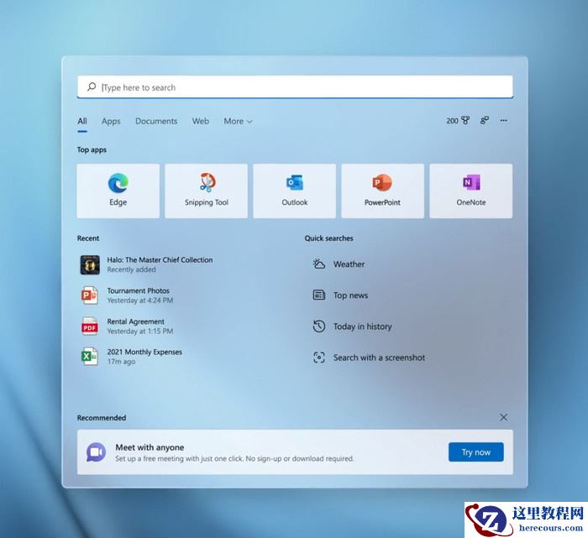Focus the Type here to search box
Viewport: 588px width, 538px height.
[295, 87]
